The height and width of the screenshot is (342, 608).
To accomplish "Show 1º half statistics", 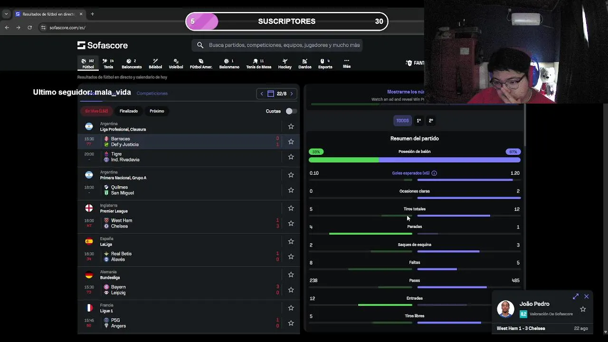I will pos(418,121).
